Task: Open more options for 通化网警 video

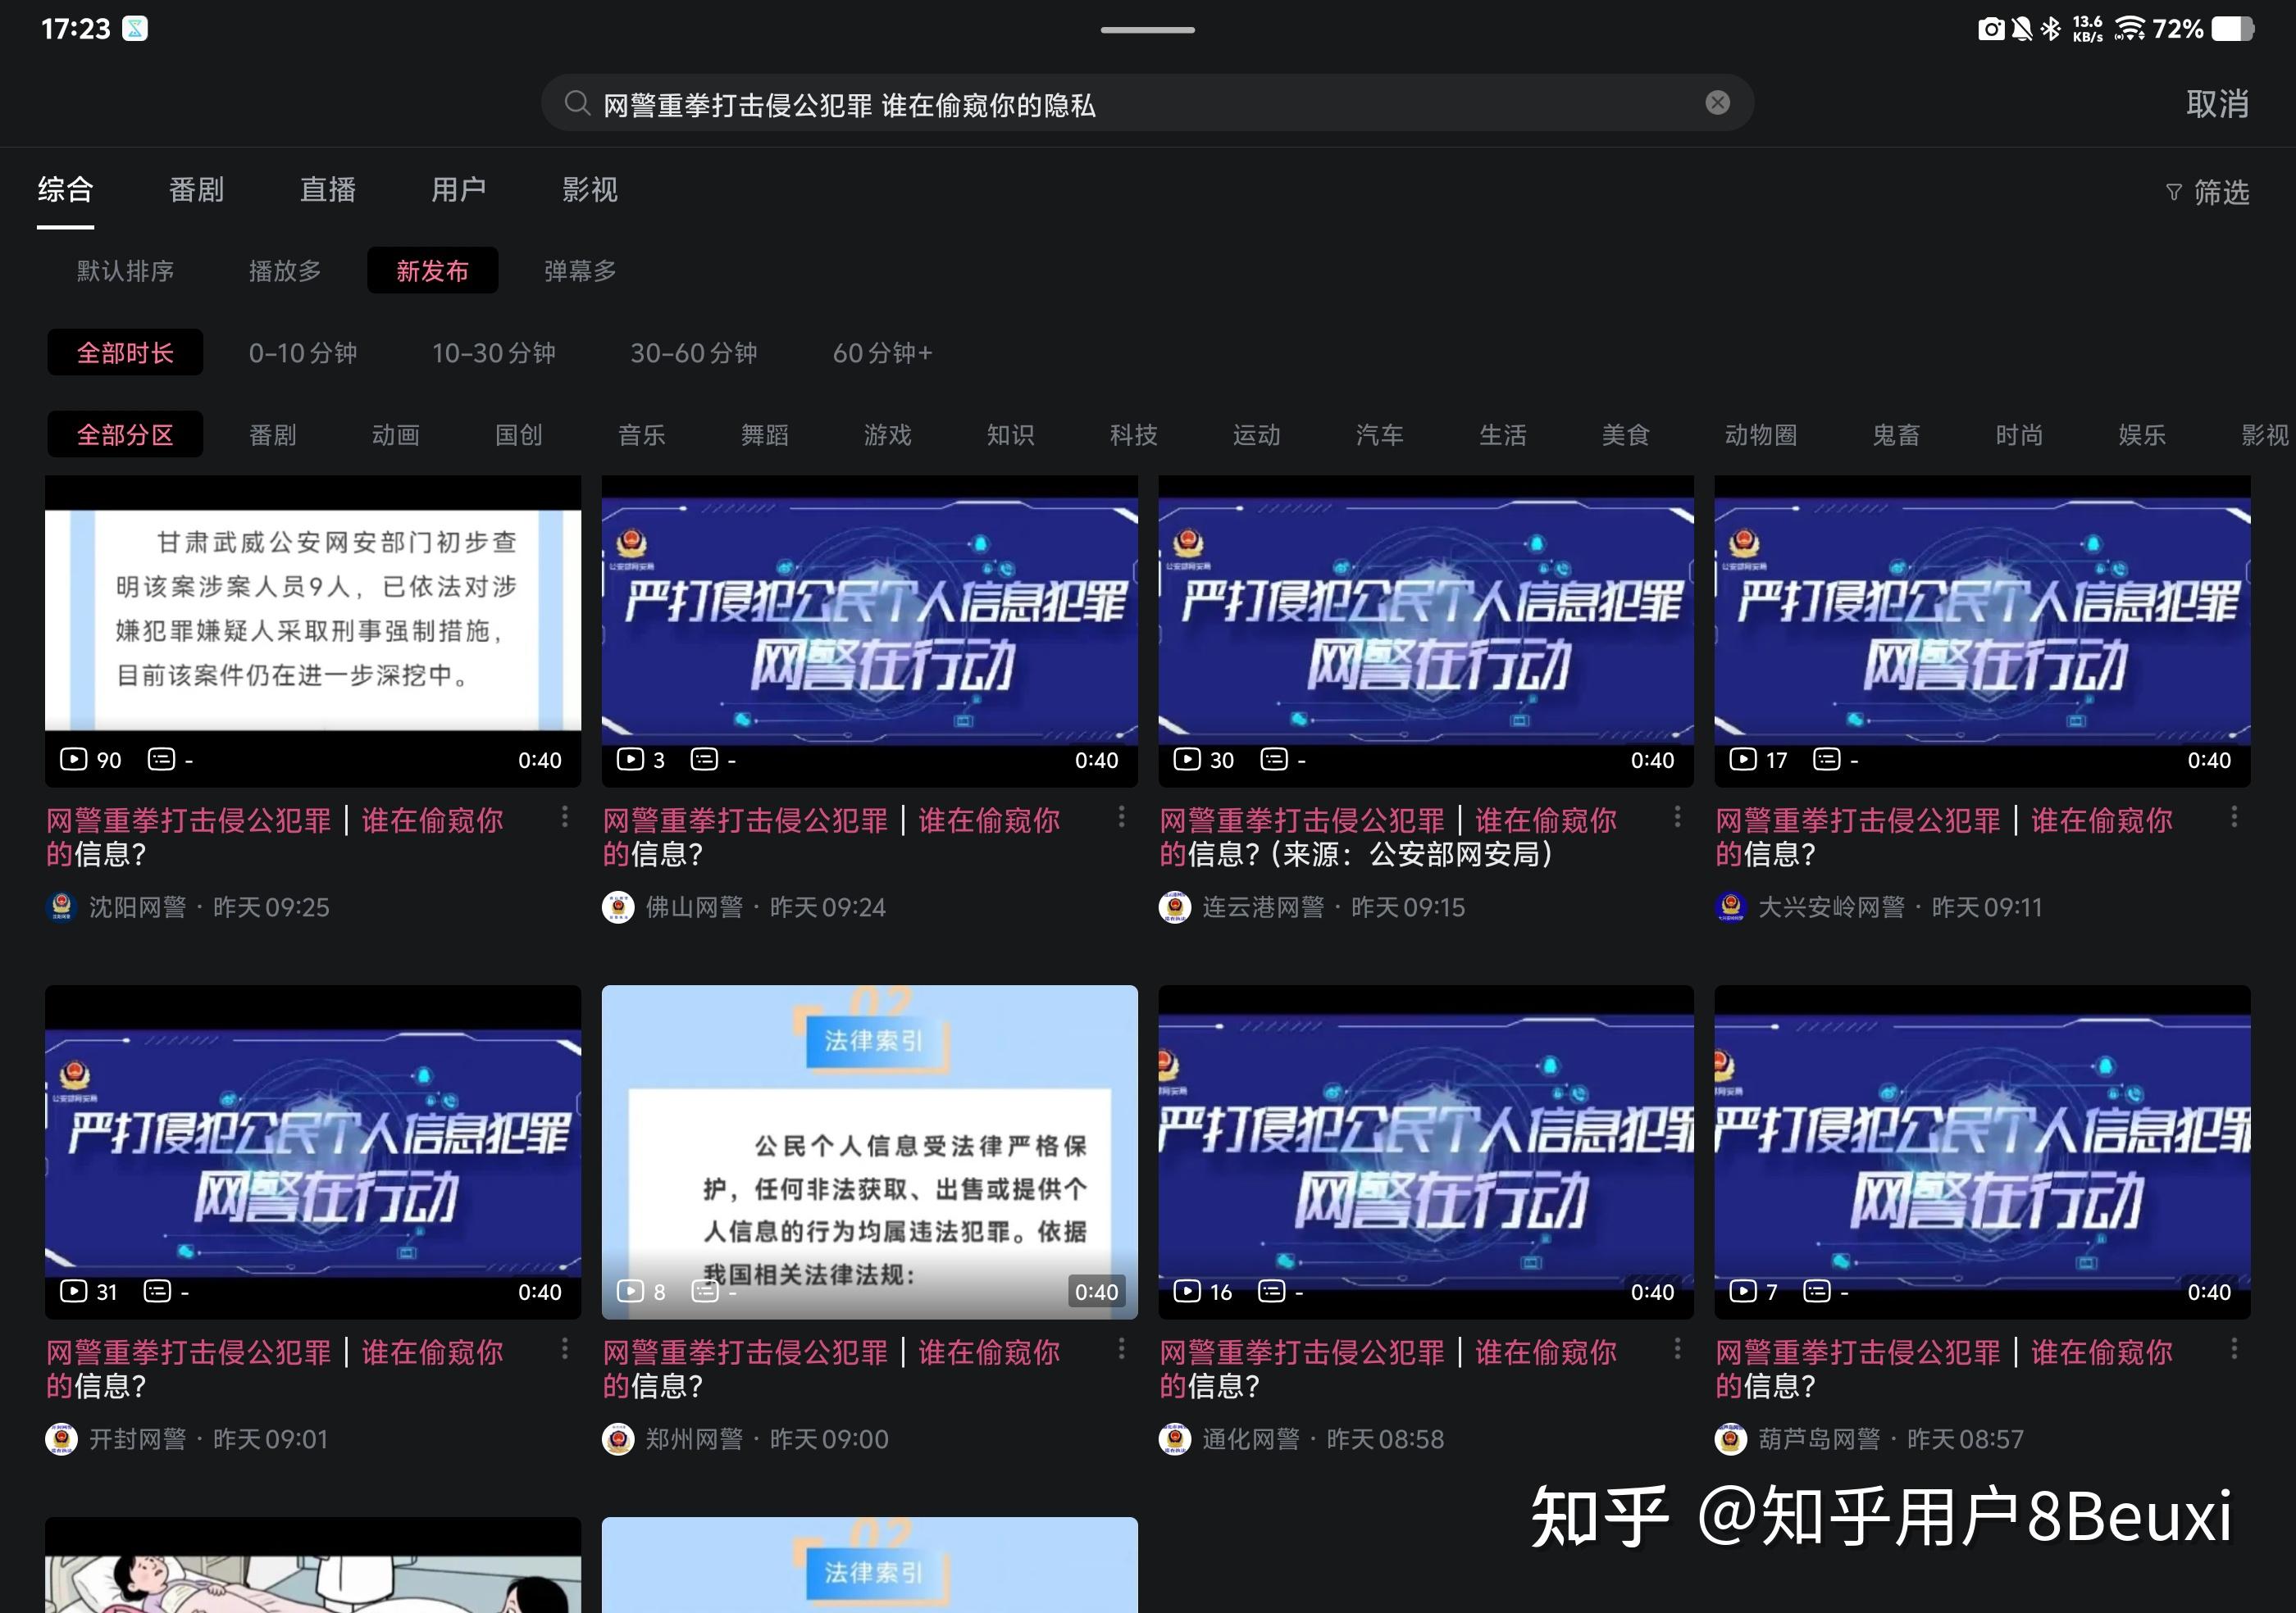Action: click(1677, 1349)
